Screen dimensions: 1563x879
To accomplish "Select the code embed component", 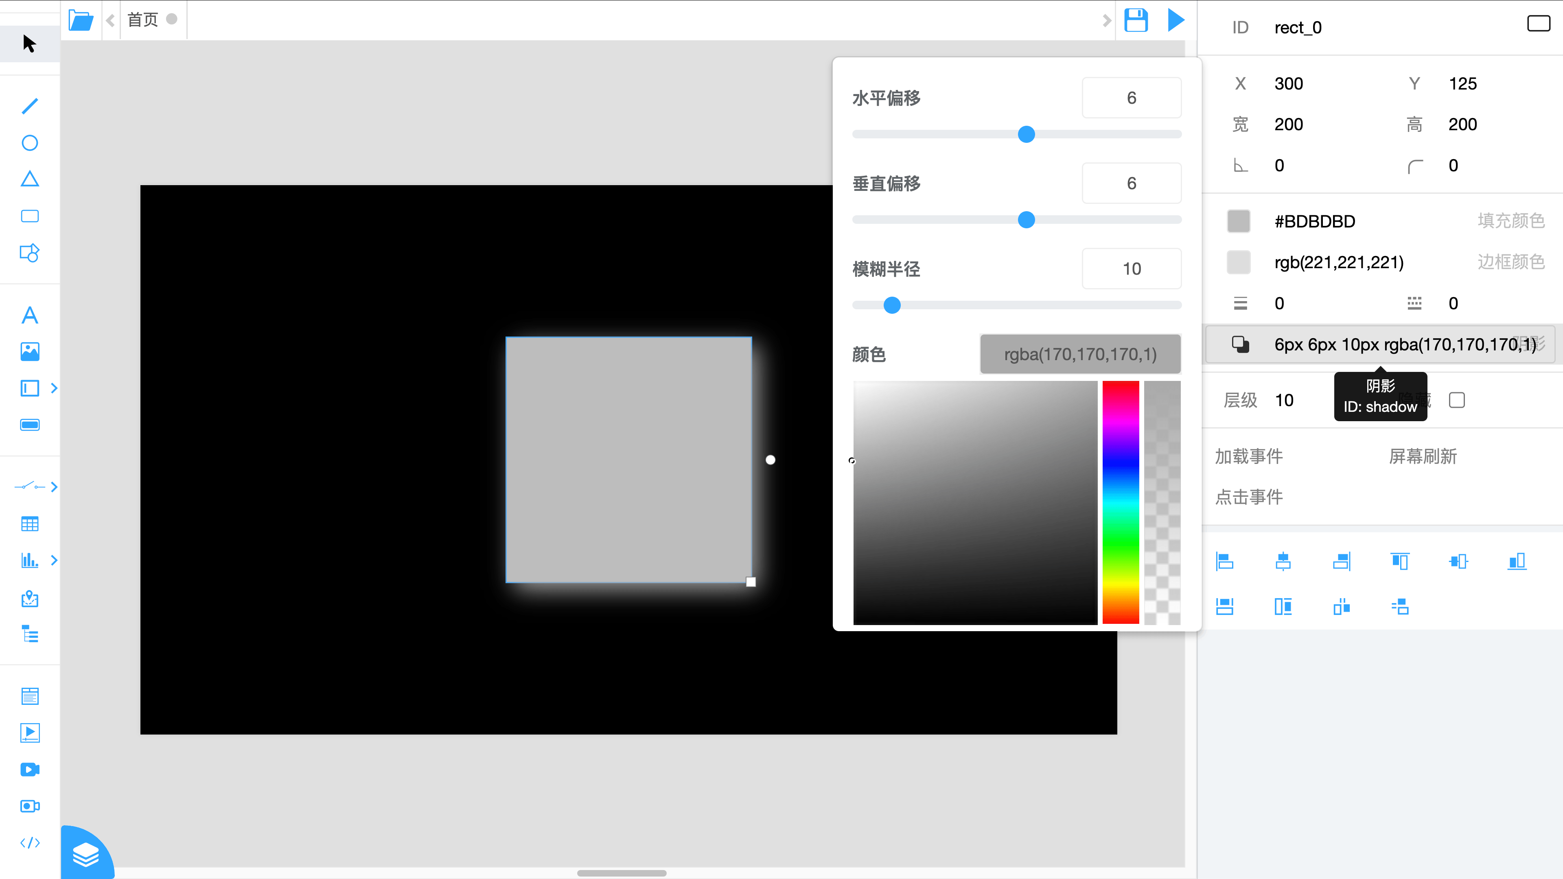I will [x=30, y=843].
